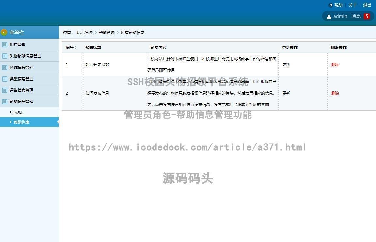376x242 pixels.
Task: Click the arrow next to 帮助列表
Action: (11, 122)
